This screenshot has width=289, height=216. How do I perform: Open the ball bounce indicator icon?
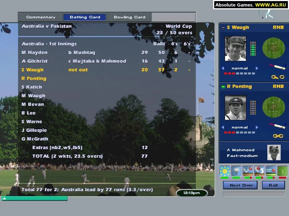pos(247,171)
